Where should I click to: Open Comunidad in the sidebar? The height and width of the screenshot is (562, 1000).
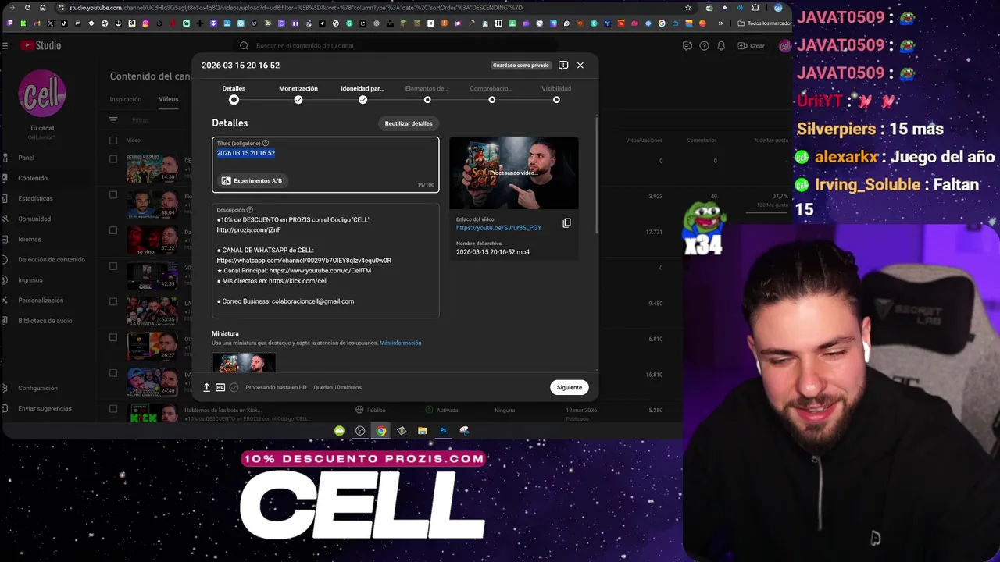tap(34, 219)
